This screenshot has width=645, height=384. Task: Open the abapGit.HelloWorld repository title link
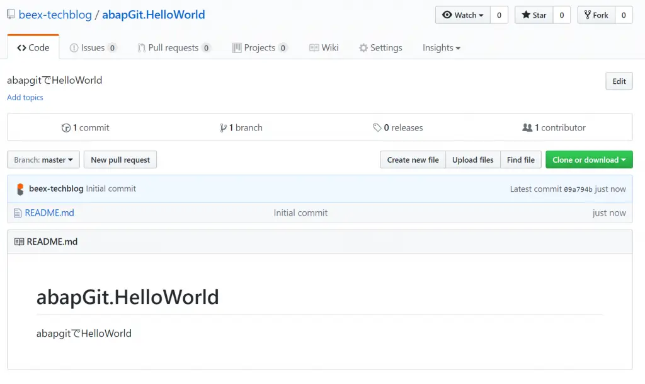pyautogui.click(x=154, y=15)
